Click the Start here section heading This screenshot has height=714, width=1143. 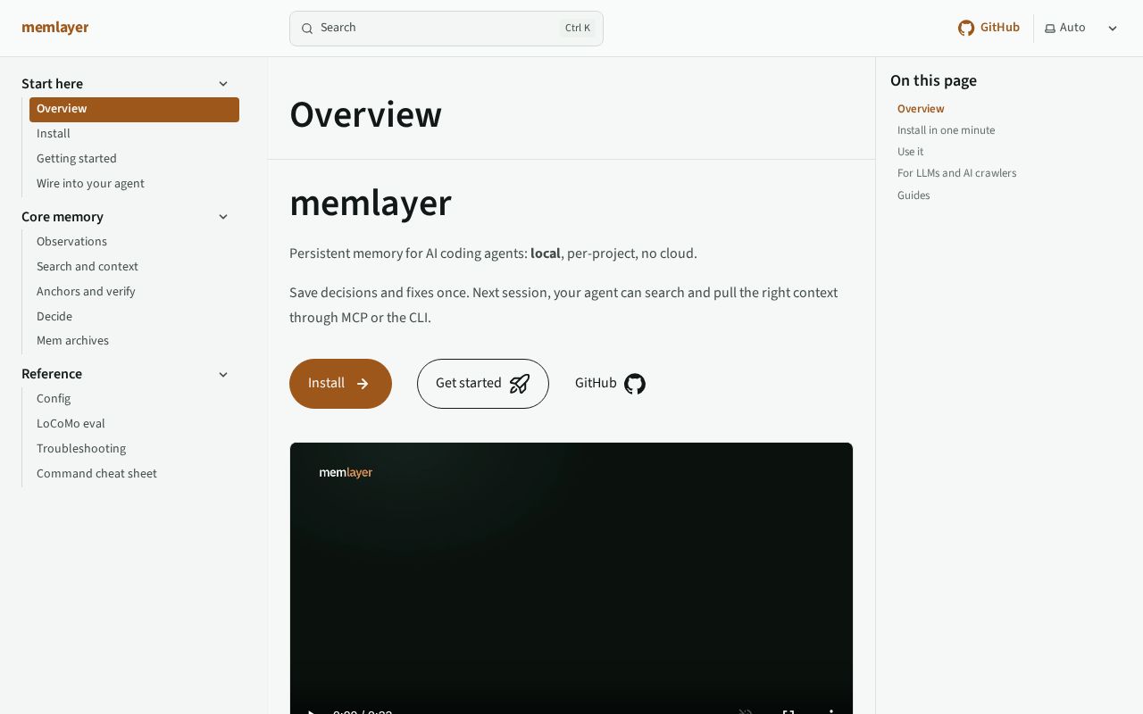[52, 84]
